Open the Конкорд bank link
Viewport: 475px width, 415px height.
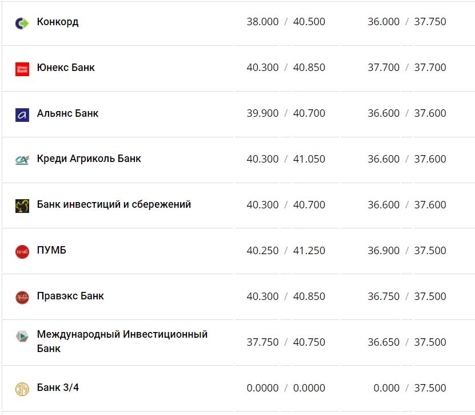point(58,22)
